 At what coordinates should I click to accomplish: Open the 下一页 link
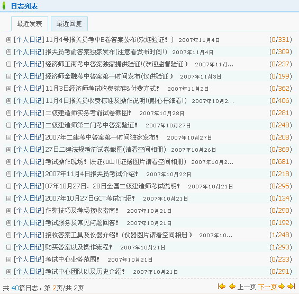tap(267, 287)
